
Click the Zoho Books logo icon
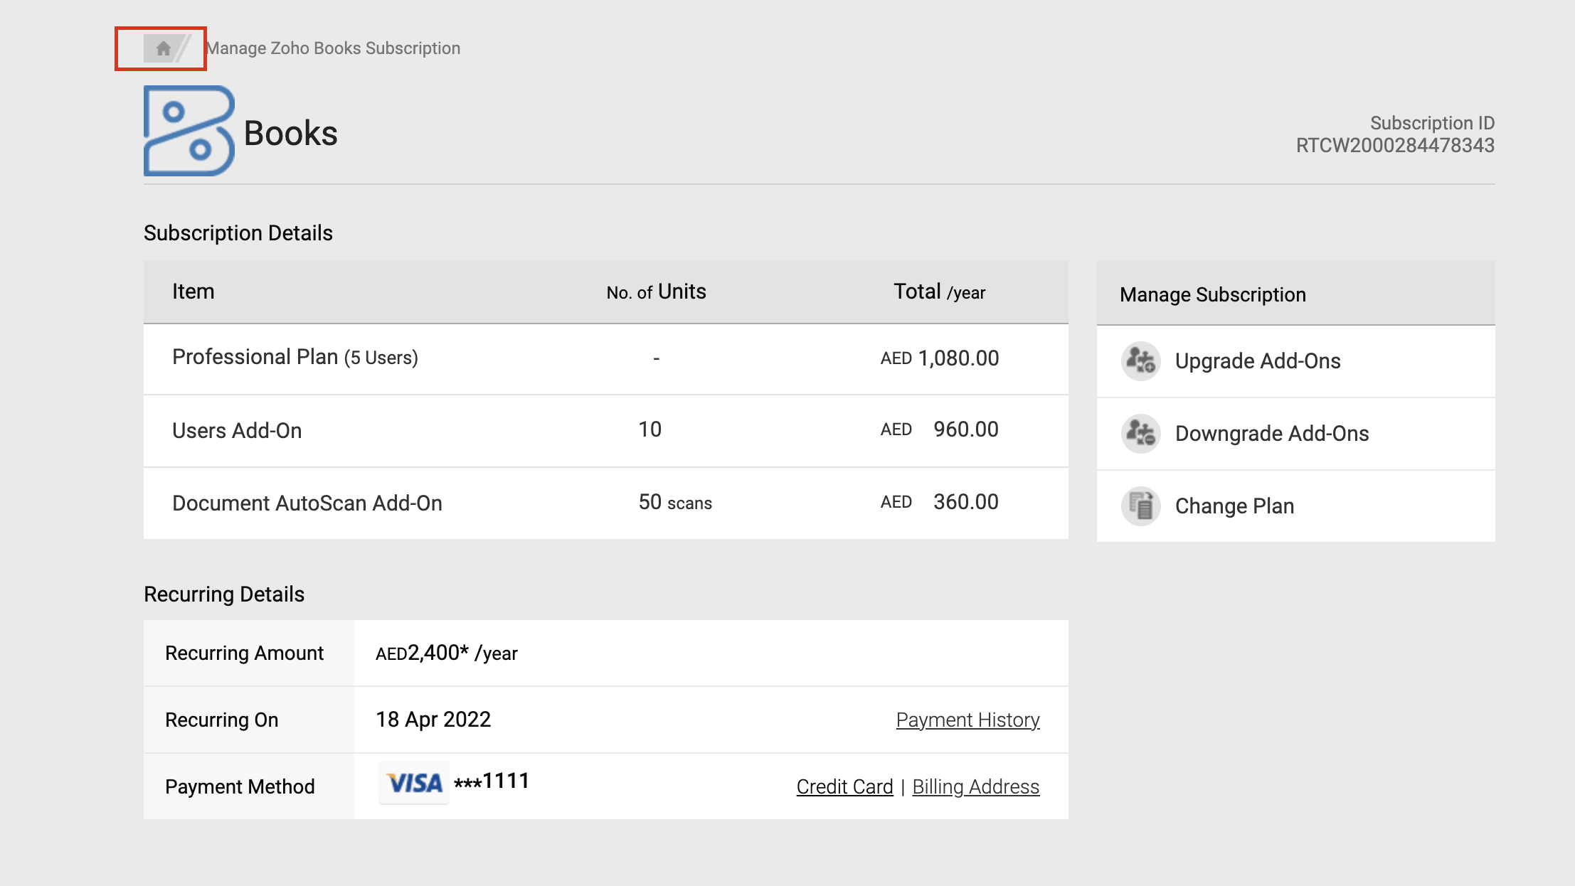(x=189, y=131)
